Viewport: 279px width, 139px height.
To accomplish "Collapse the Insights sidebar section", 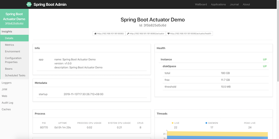I will pos(14,31).
